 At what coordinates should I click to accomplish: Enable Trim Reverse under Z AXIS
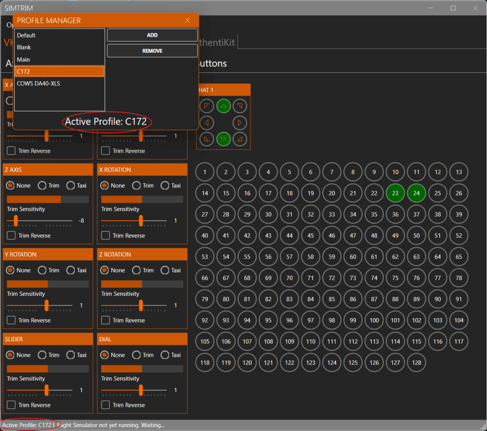click(10, 235)
